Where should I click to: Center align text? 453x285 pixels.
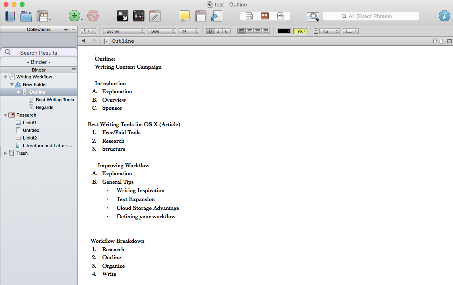(249, 31)
